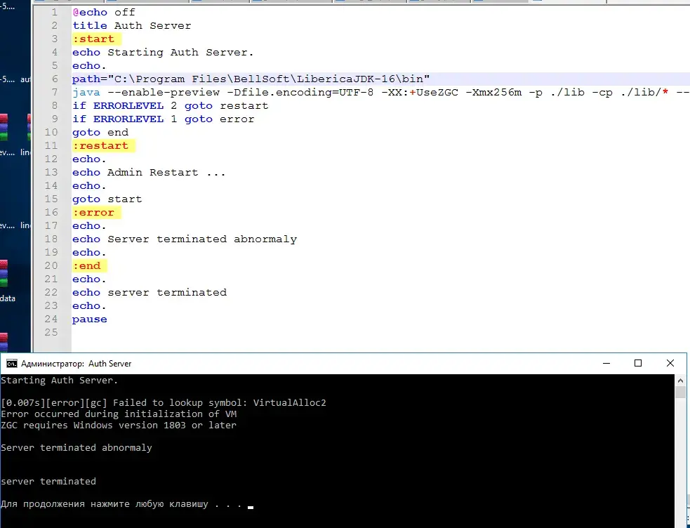Click 'Failed to lookup symbol: VirtualAlloc2' console line
690x528 pixels.
220,402
